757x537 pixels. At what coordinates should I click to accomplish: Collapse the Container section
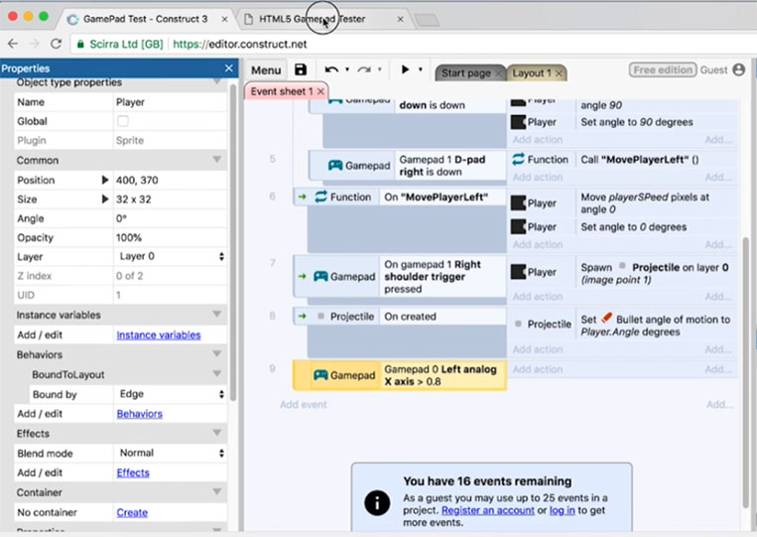point(217,491)
